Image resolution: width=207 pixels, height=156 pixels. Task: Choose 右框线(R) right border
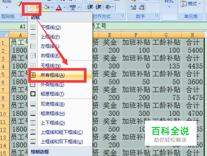(x=60, y=55)
